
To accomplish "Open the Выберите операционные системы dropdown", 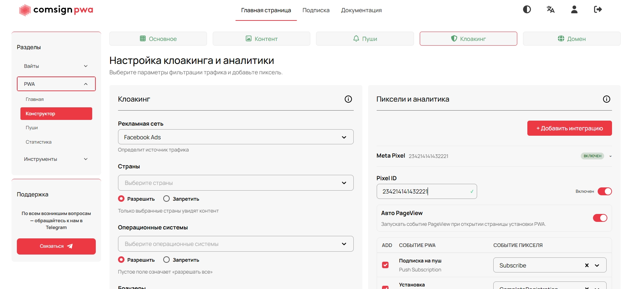I will pos(236,244).
